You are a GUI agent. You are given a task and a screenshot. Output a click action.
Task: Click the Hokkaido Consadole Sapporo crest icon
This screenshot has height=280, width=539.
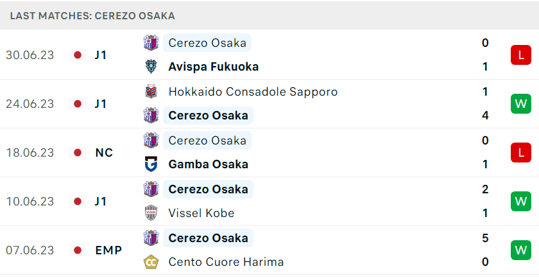(x=151, y=91)
